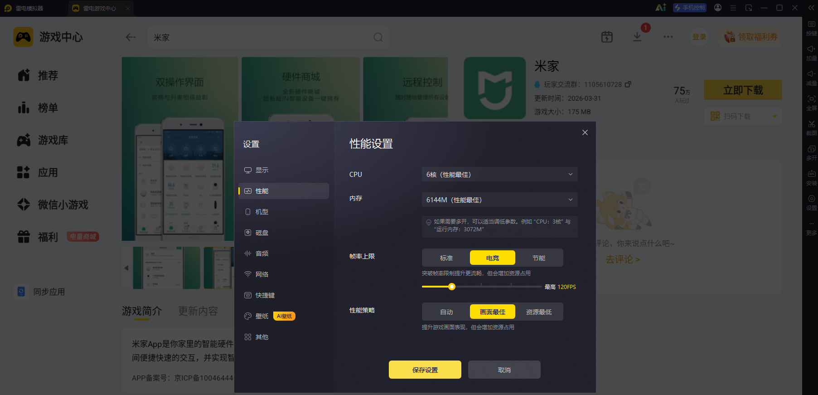Go to 榜单 in the game center sidebar
Screen dimensions: 818x395
pos(38,108)
